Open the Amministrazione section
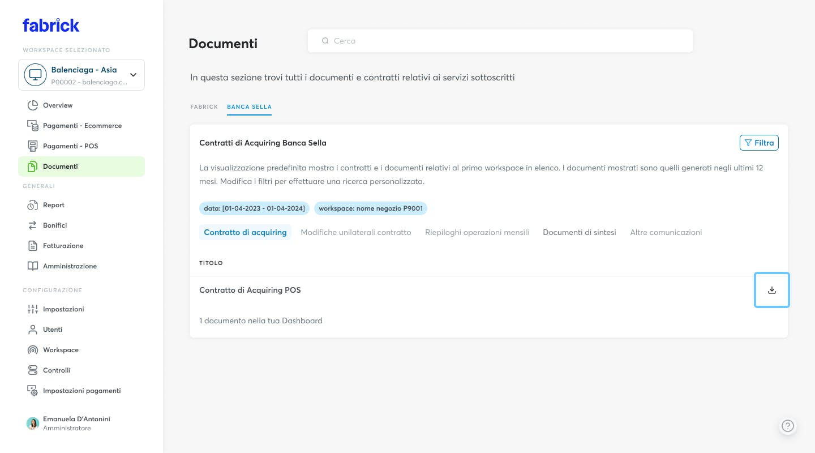The image size is (815, 453). [81, 266]
